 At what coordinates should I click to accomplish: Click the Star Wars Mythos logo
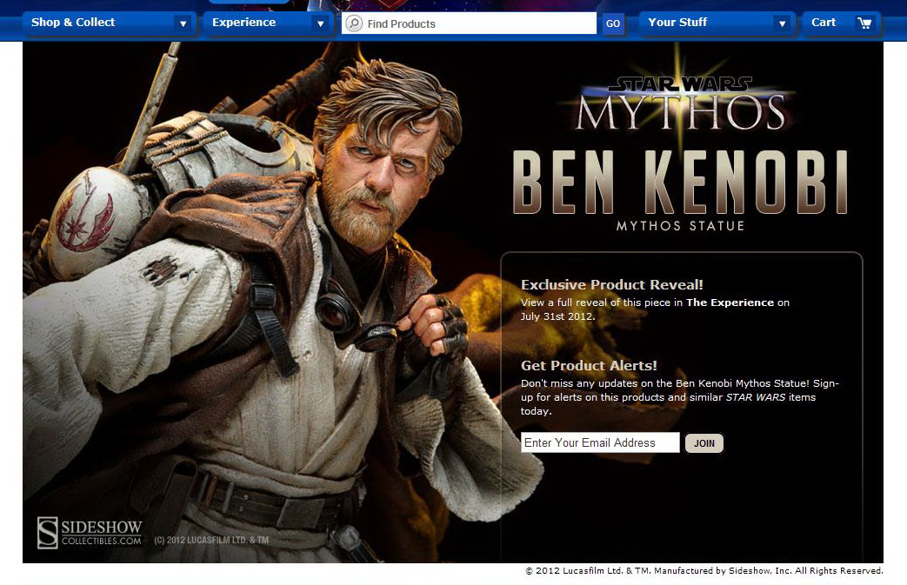click(x=680, y=103)
